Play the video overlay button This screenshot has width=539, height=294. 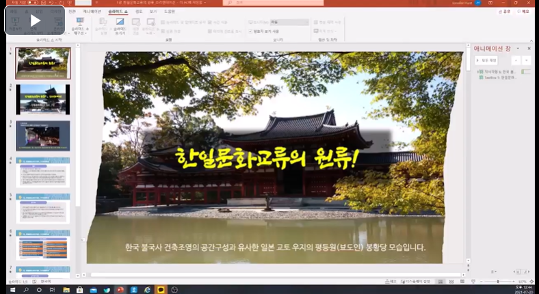(x=35, y=21)
